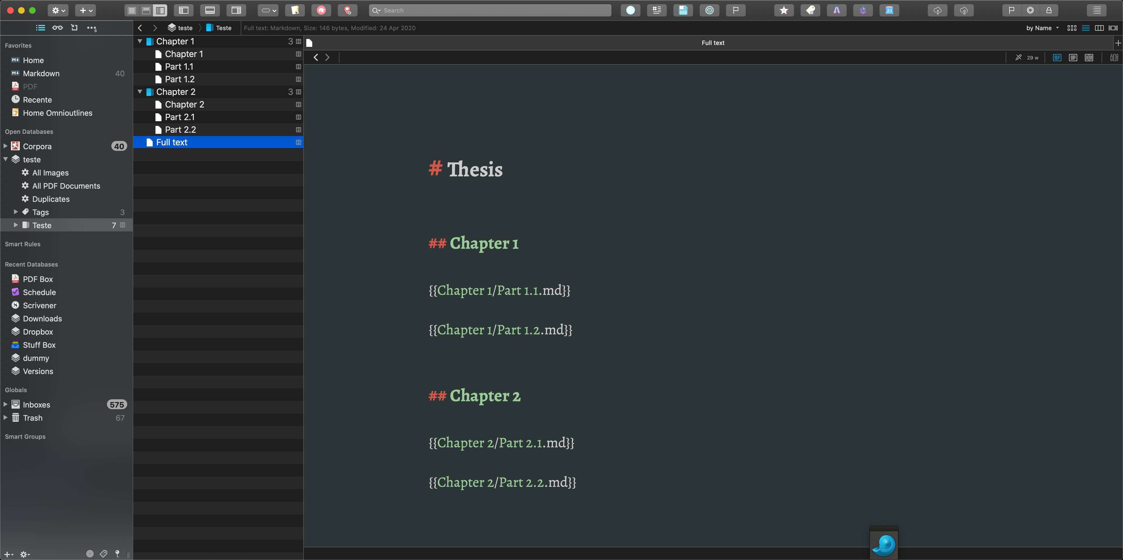
Task: Expand the Corpora database
Action: 5,146
